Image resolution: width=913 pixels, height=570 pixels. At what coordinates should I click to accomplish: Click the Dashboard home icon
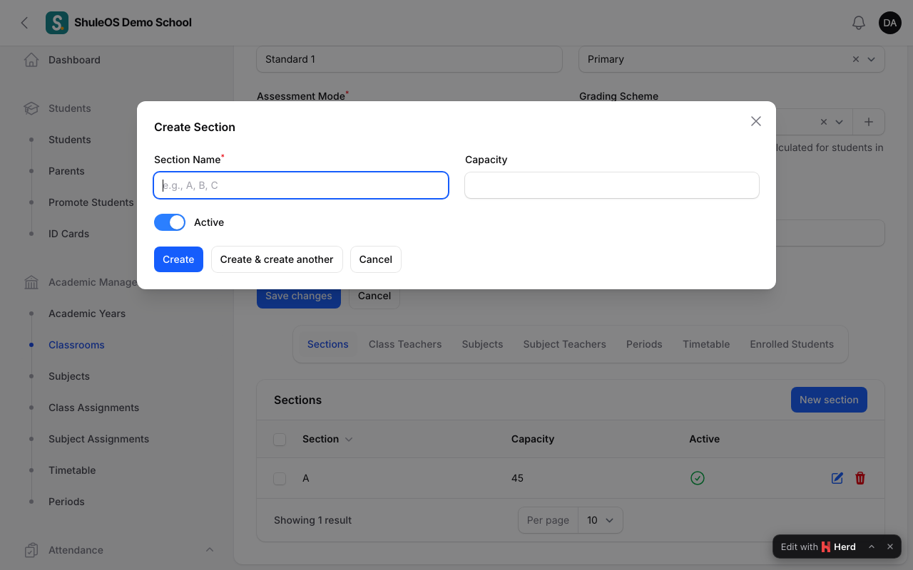click(x=31, y=60)
